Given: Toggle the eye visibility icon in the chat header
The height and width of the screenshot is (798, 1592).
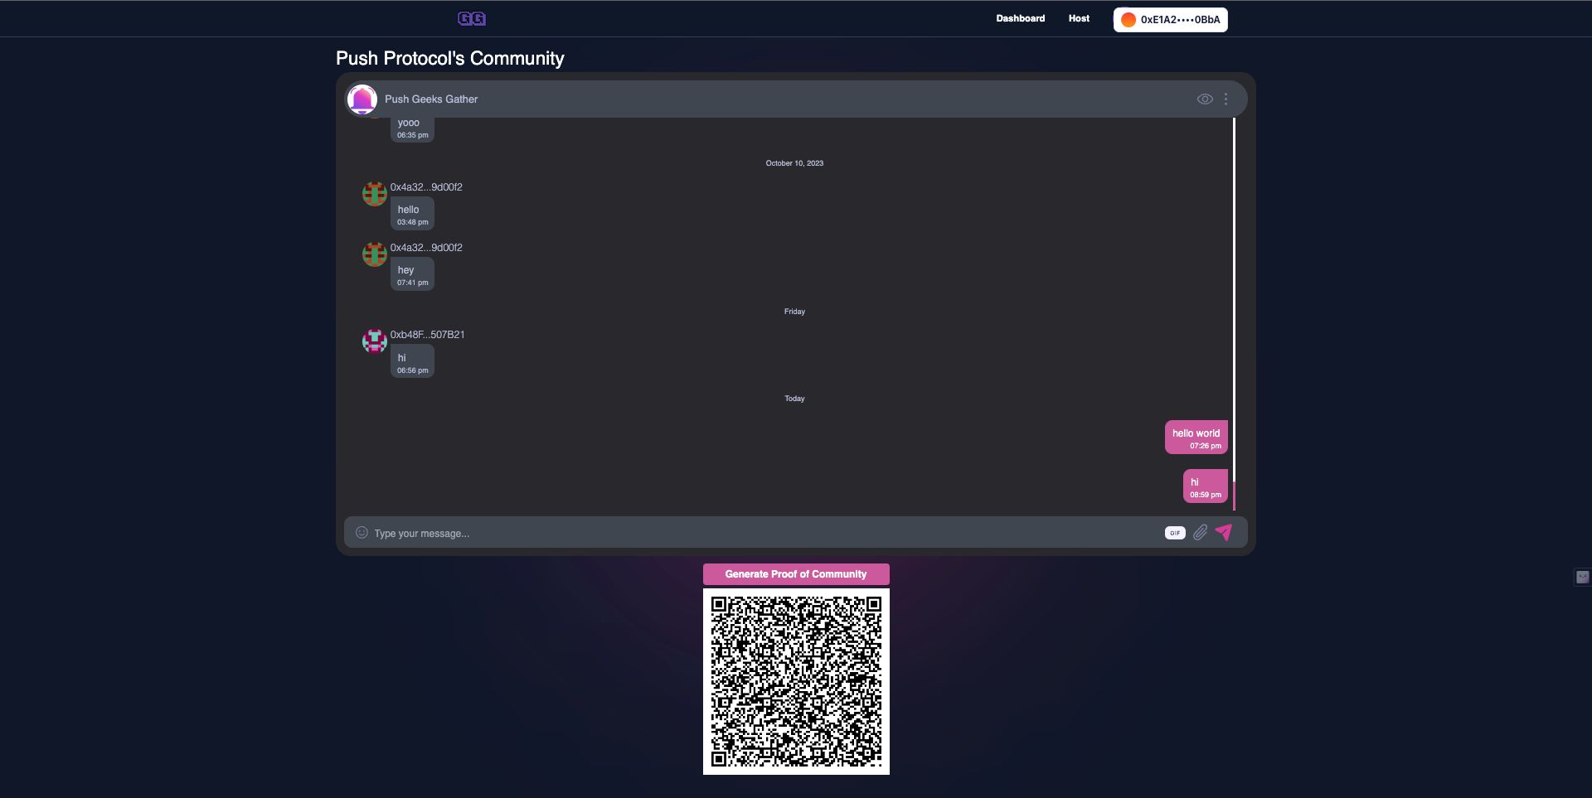Looking at the screenshot, I should coord(1205,99).
